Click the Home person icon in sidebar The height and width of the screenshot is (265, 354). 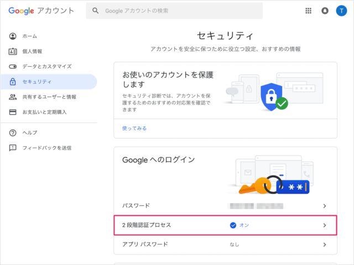13,36
